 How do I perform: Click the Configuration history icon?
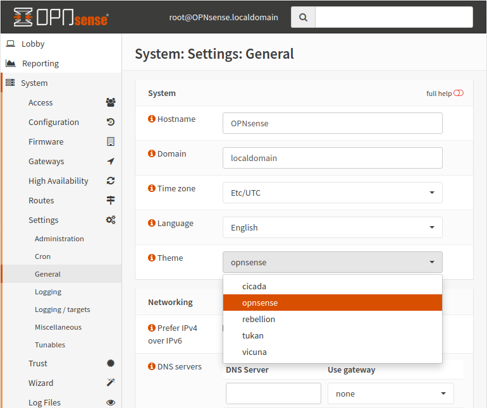(x=111, y=122)
